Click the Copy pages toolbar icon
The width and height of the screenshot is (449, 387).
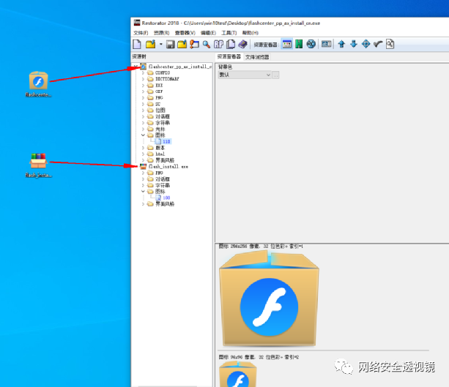(x=231, y=45)
